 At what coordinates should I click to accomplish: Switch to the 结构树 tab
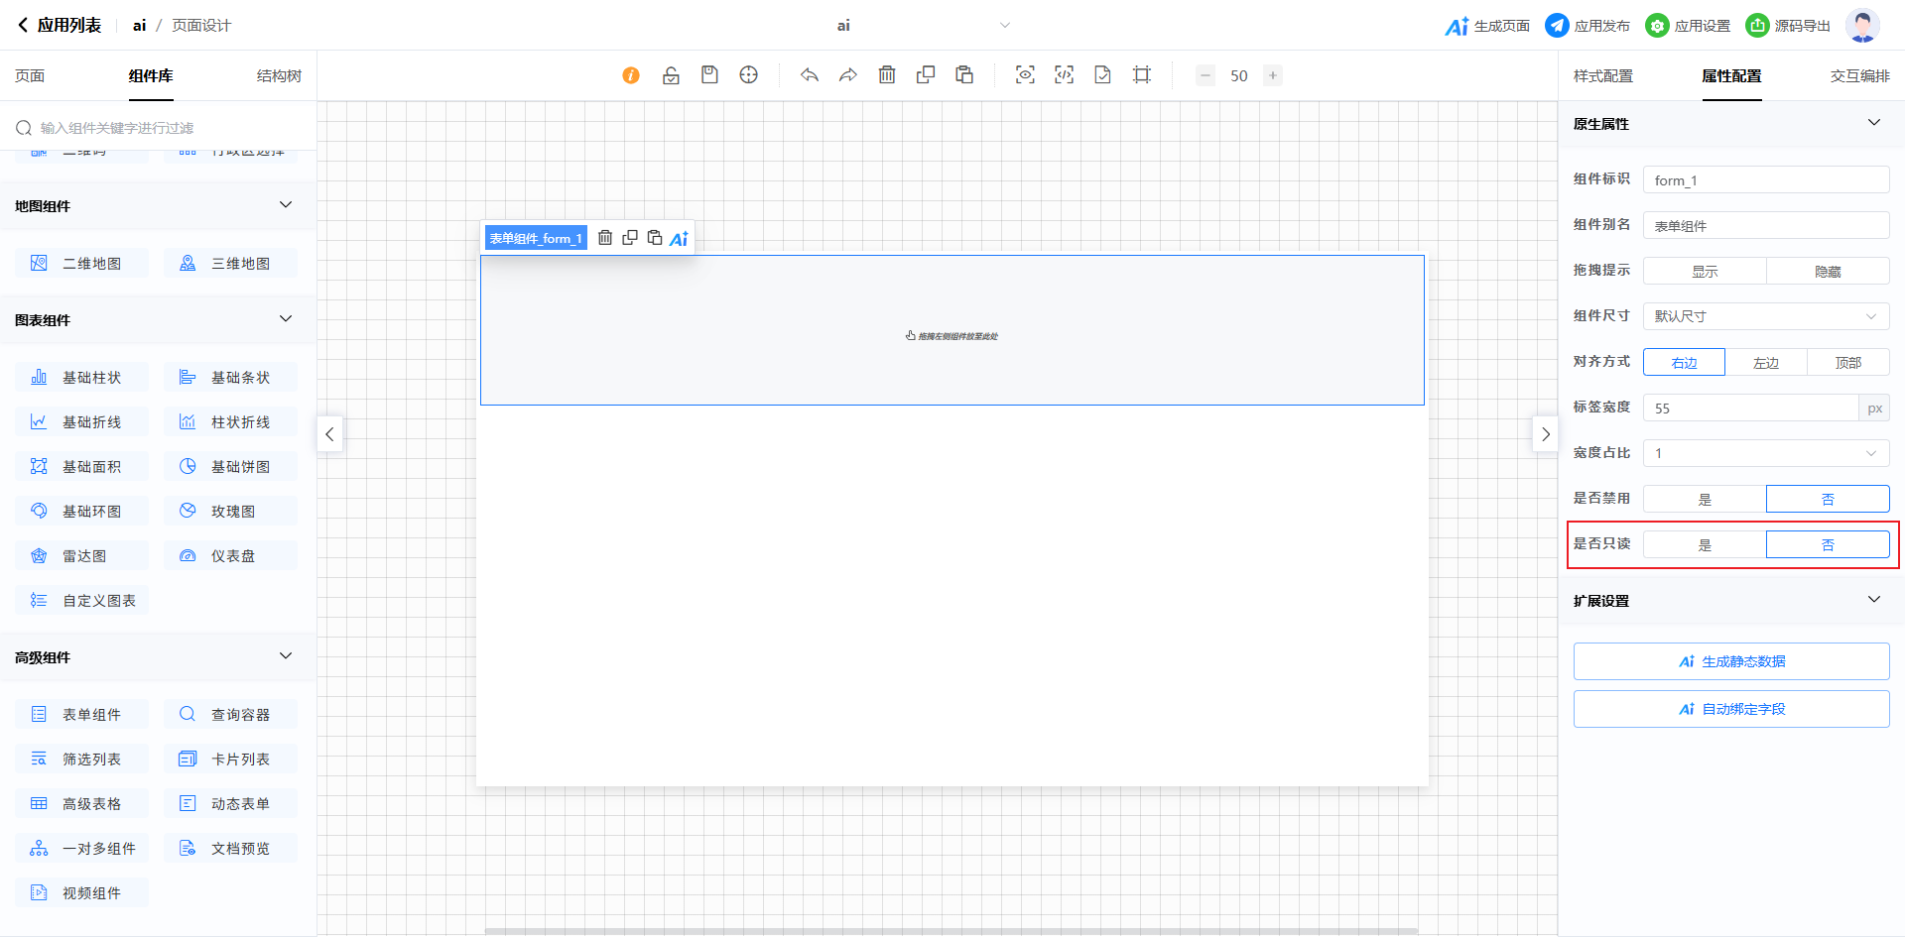point(279,76)
